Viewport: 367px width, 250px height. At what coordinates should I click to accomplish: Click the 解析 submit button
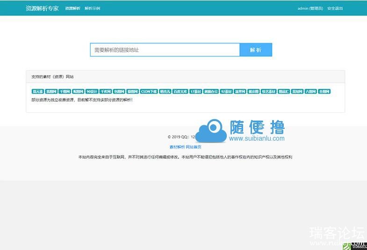pyautogui.click(x=255, y=50)
